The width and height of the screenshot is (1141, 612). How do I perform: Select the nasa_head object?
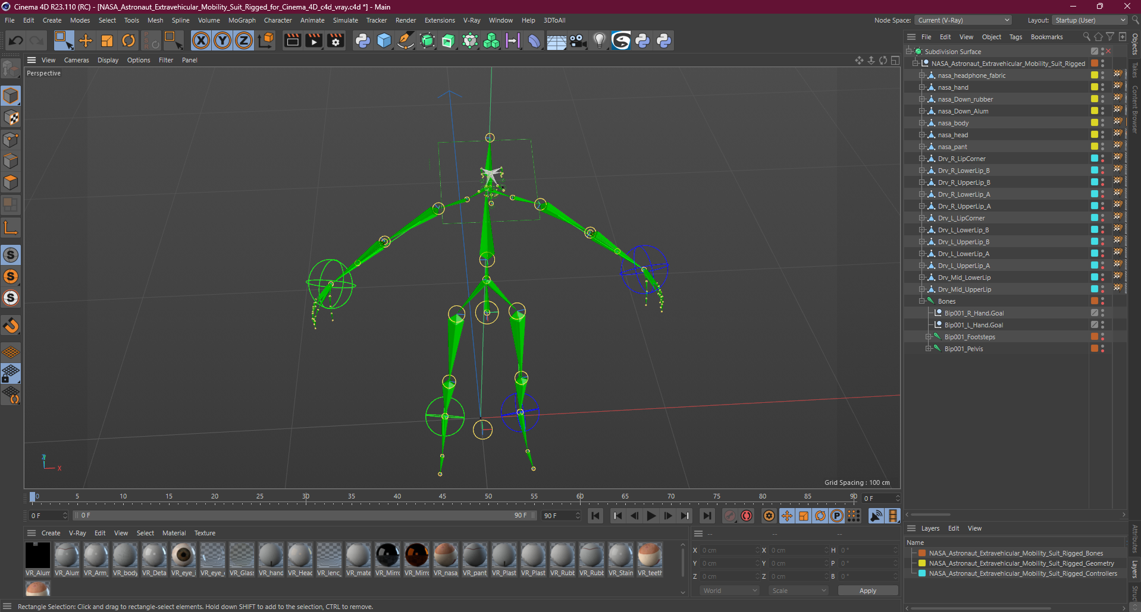[x=953, y=135]
